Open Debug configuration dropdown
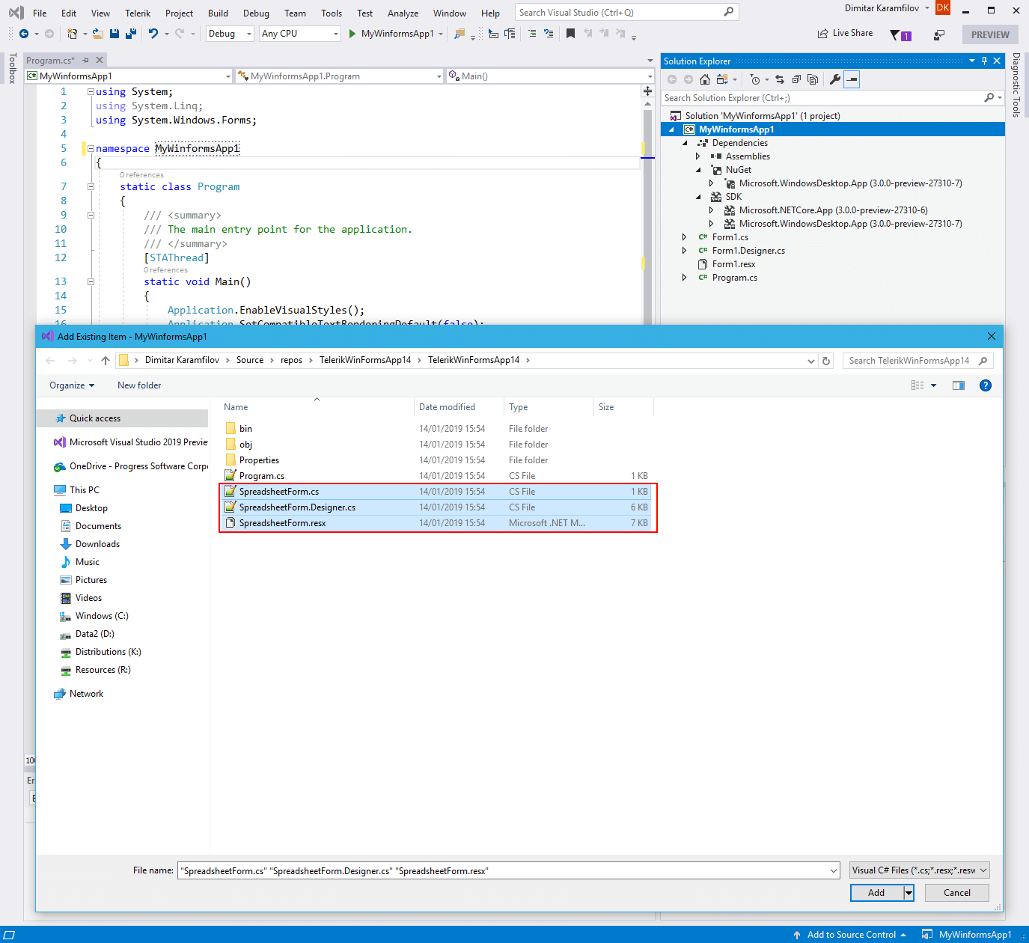Viewport: 1029px width, 943px height. 230,34
